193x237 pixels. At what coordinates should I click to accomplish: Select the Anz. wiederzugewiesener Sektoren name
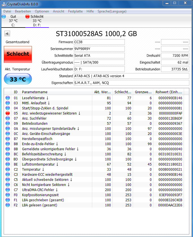tap(51, 113)
